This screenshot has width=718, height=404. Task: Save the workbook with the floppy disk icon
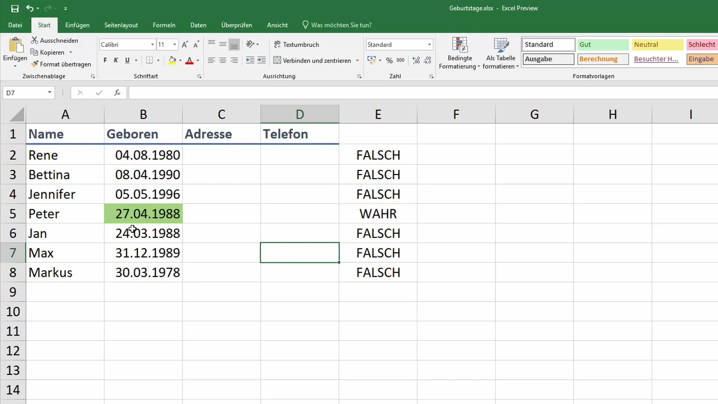click(x=15, y=8)
